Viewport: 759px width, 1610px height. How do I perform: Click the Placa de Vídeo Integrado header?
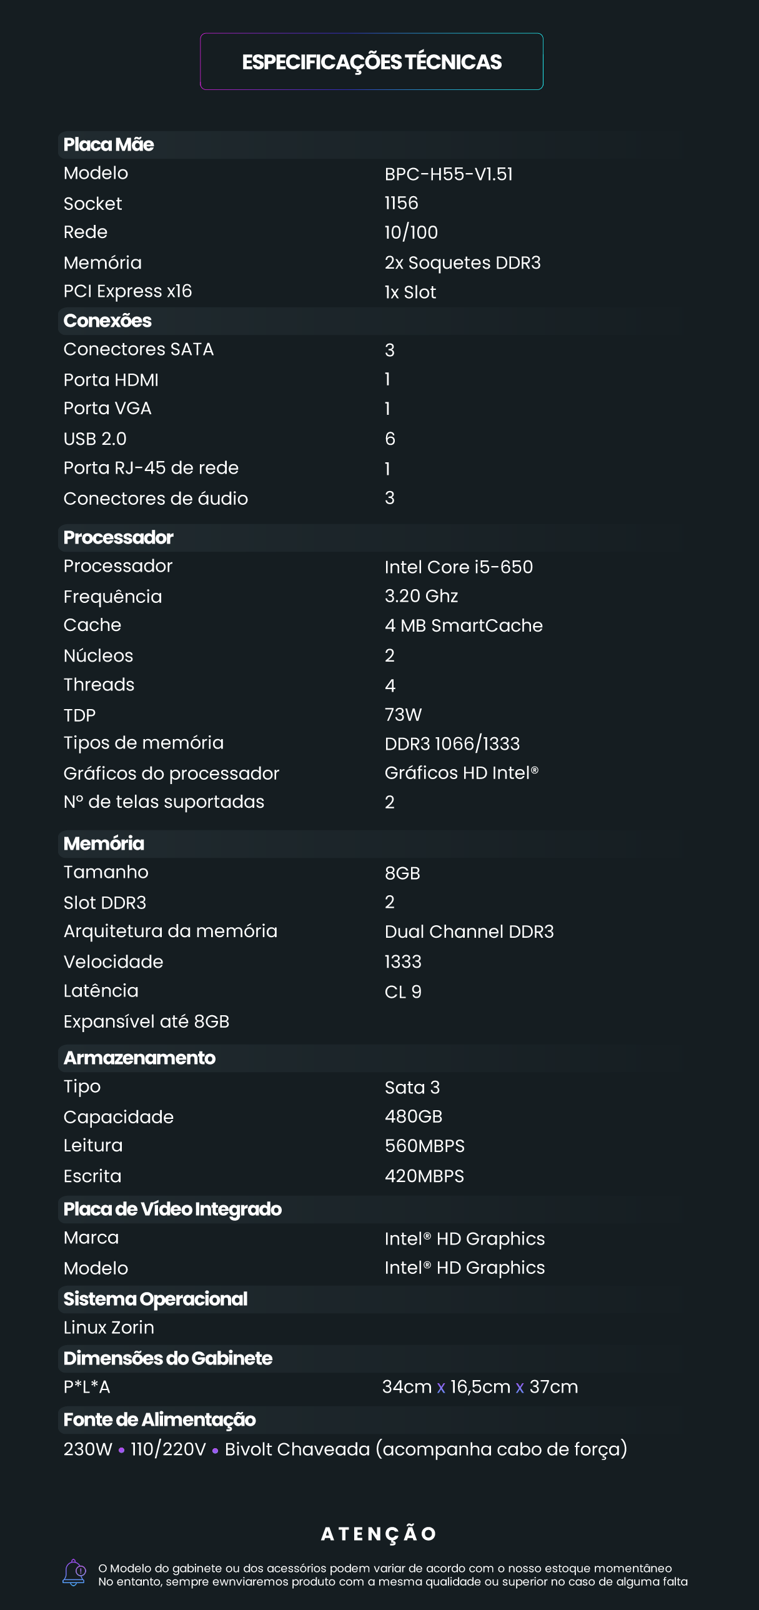(x=172, y=1210)
